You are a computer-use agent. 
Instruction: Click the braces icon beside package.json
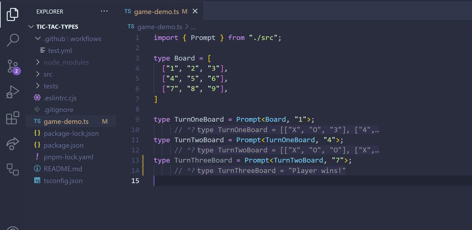tap(37, 145)
